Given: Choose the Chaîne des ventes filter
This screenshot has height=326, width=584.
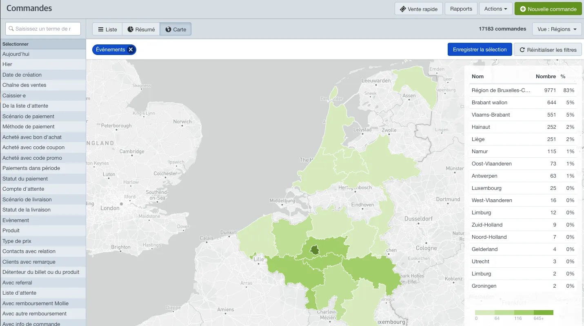Looking at the screenshot, I should click(43, 85).
